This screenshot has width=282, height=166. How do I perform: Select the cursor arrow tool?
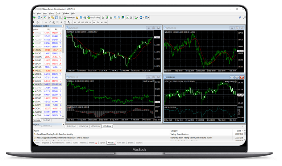click(x=34, y=22)
